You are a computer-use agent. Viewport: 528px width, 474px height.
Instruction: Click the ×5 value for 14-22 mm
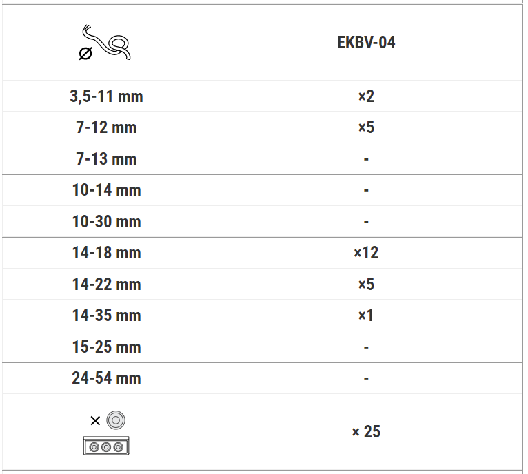366,285
